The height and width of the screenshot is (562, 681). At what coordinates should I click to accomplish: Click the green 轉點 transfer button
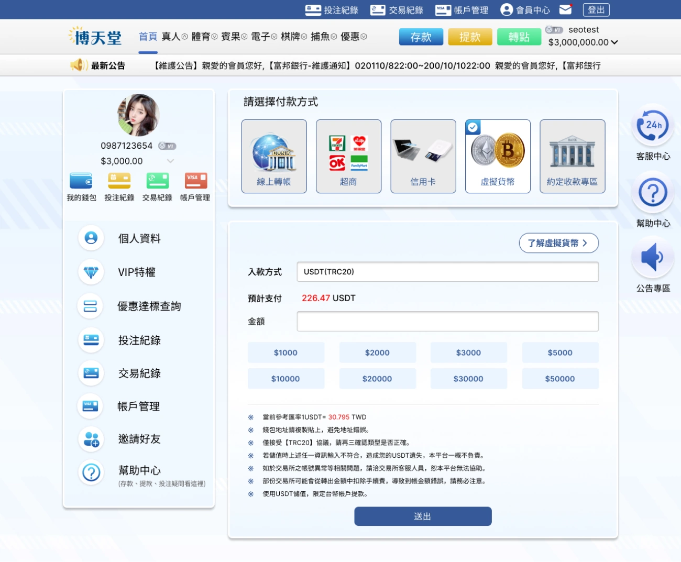click(519, 37)
